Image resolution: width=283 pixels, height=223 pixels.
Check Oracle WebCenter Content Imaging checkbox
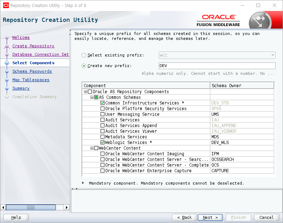click(x=103, y=153)
